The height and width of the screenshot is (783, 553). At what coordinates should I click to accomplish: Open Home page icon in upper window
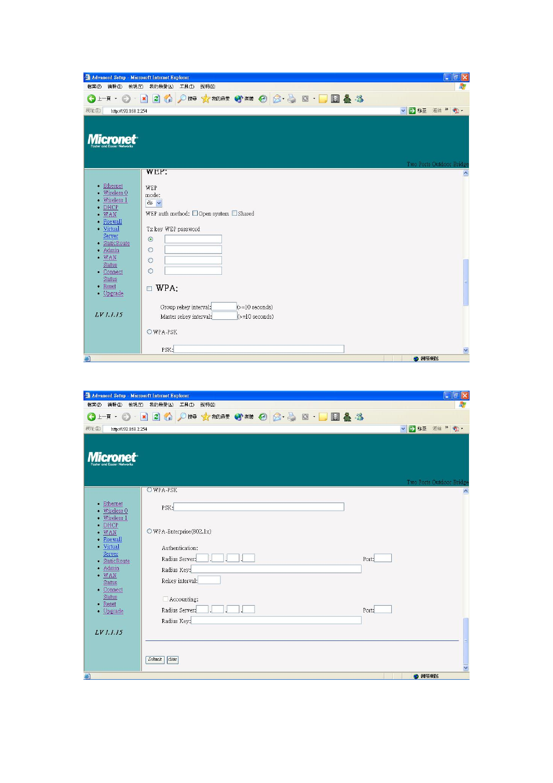(x=168, y=99)
